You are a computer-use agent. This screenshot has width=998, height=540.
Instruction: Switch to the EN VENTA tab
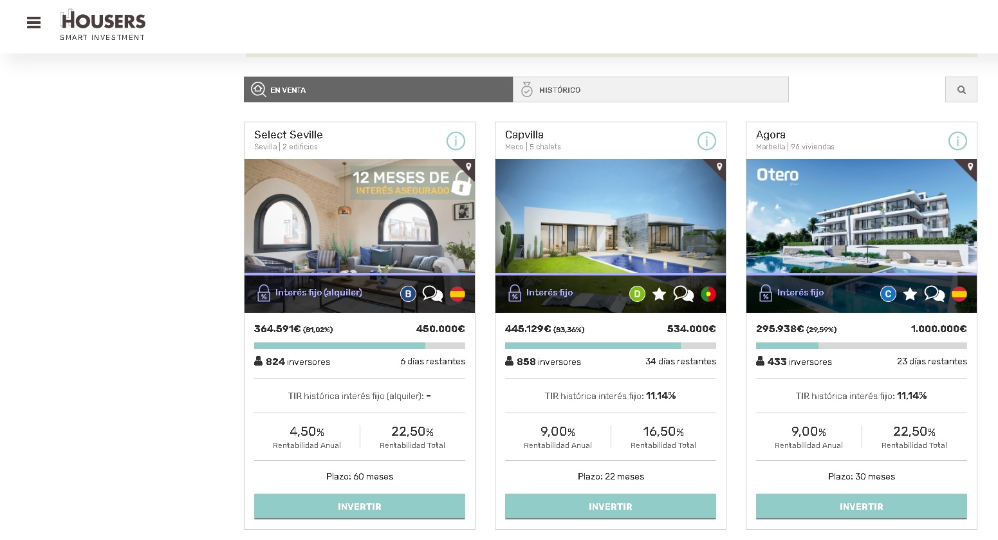(x=378, y=89)
